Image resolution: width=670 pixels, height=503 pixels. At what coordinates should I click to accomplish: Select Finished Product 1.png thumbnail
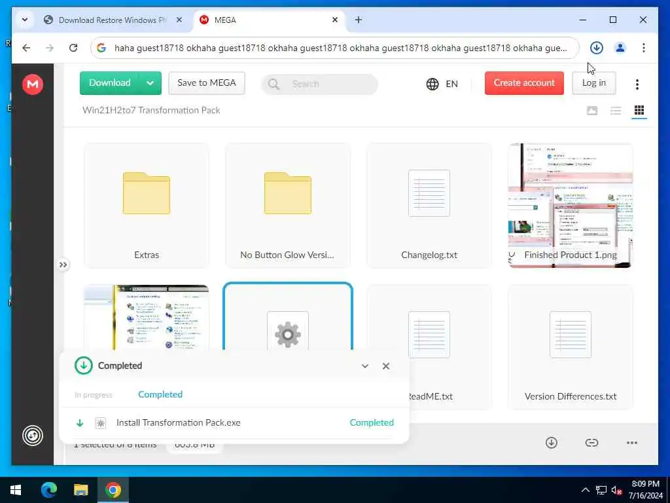[571, 206]
